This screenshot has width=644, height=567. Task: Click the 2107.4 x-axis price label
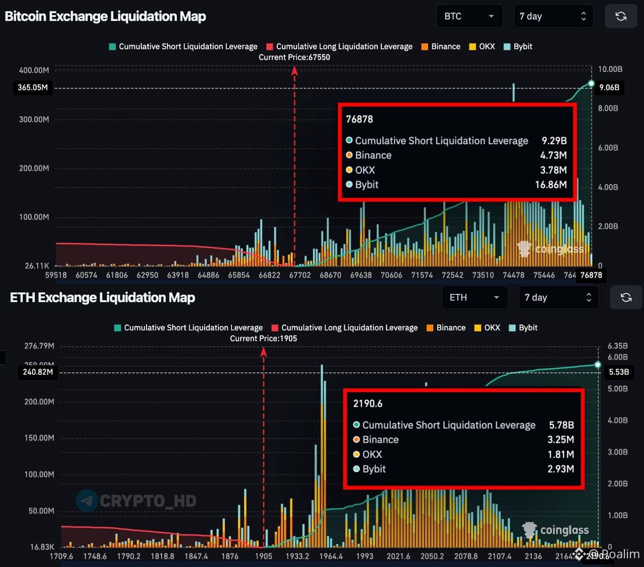tap(500, 556)
